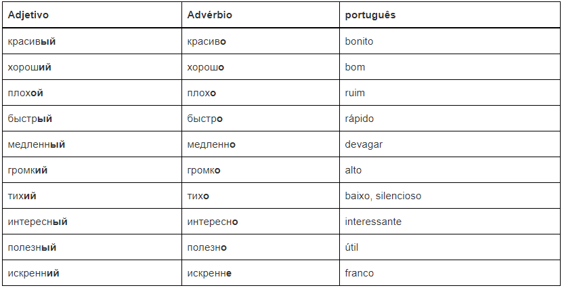
Task: Select the adverb громко
Action: (x=204, y=170)
